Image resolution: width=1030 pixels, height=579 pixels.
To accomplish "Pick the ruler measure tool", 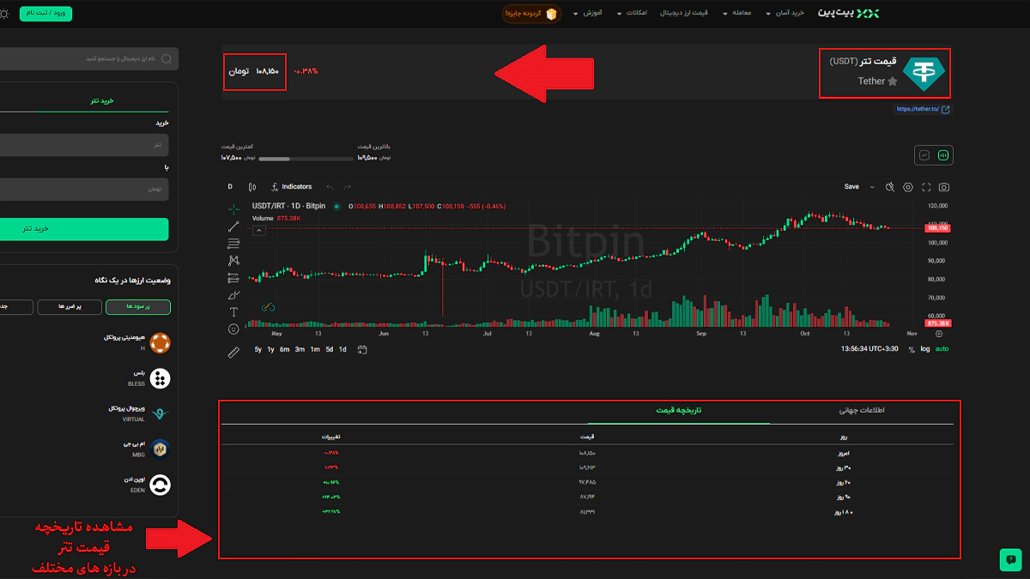I will [x=233, y=352].
